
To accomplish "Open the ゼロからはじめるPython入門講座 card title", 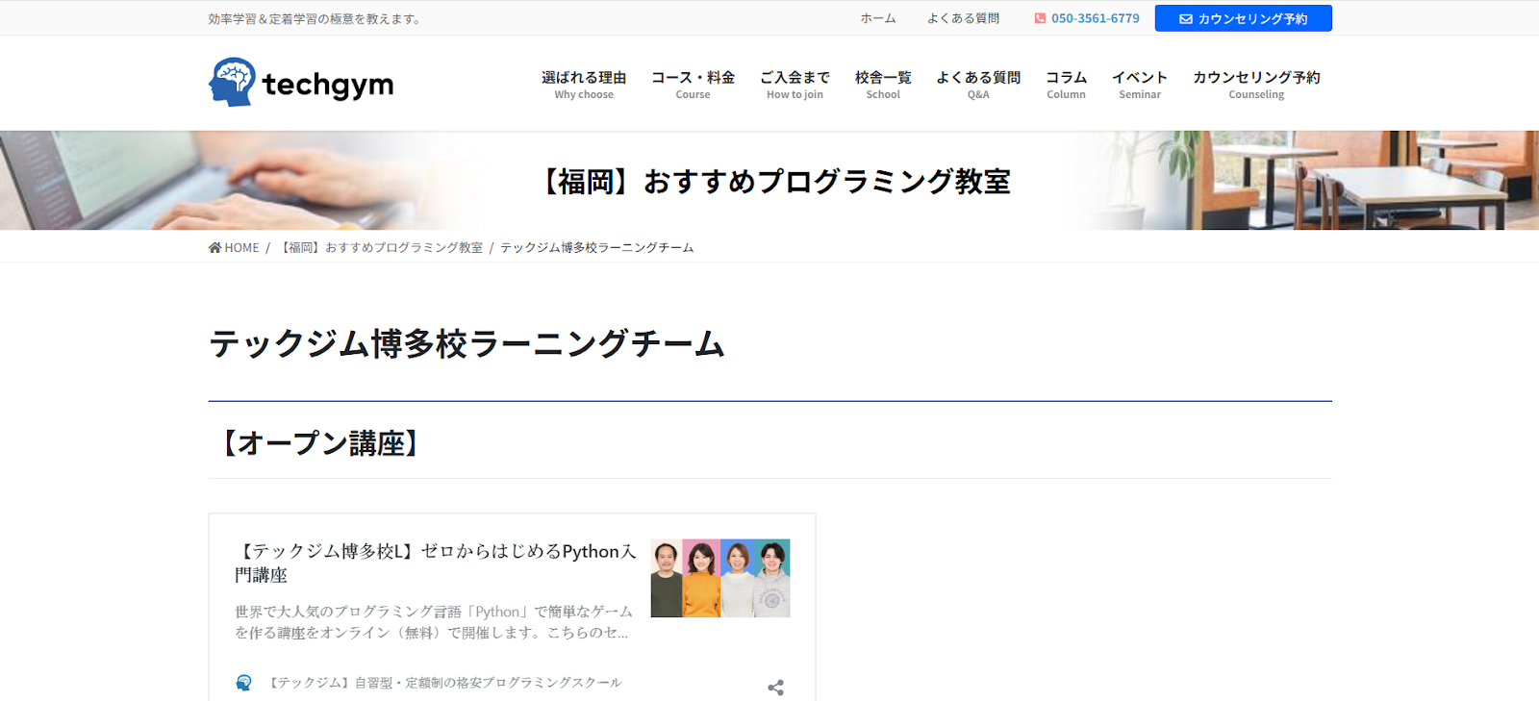I will tap(436, 563).
